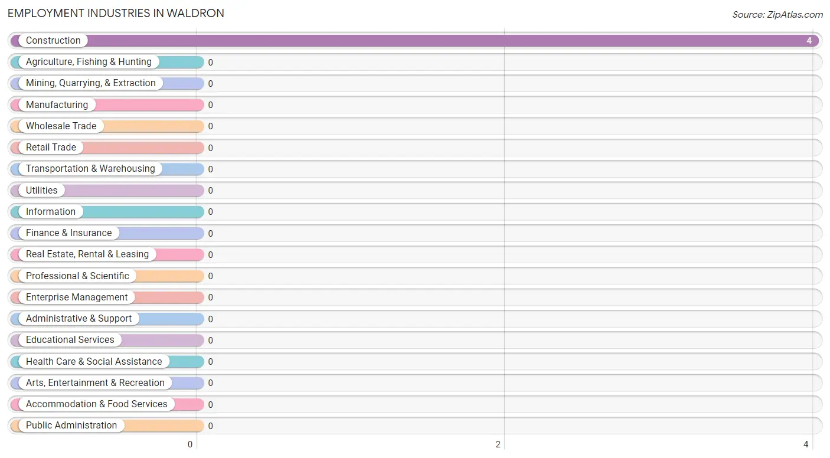Viewport: 830px width, 458px height.
Task: Select the Transportation & Warehousing label
Action: coord(90,169)
